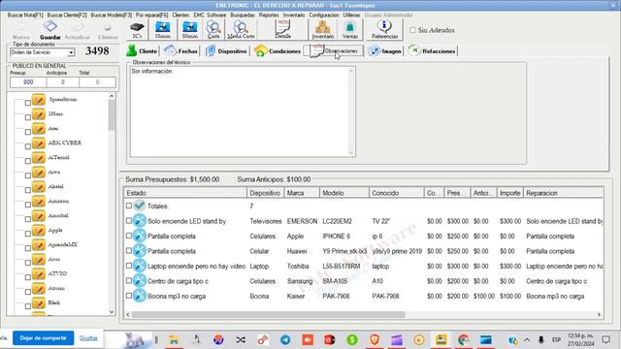Select the SM-A105 model cell
This screenshot has height=349, width=621.
[x=335, y=281]
